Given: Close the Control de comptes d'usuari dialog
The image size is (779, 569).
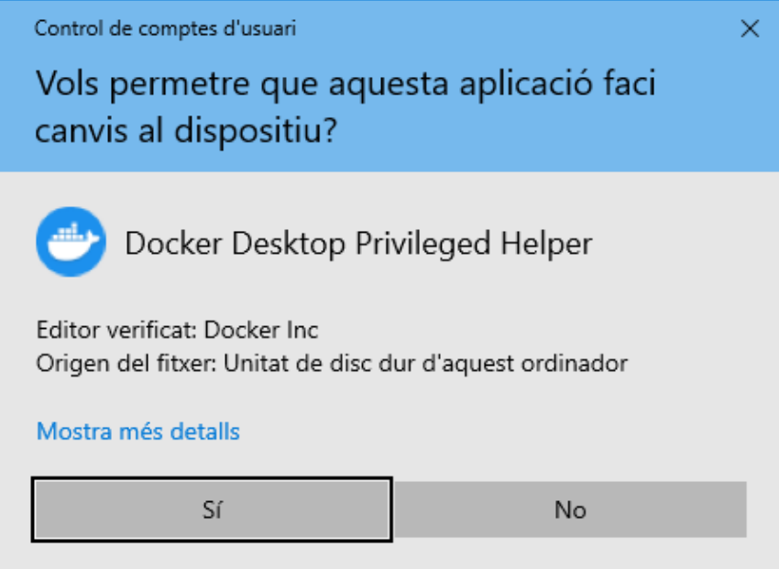Looking at the screenshot, I should [750, 28].
